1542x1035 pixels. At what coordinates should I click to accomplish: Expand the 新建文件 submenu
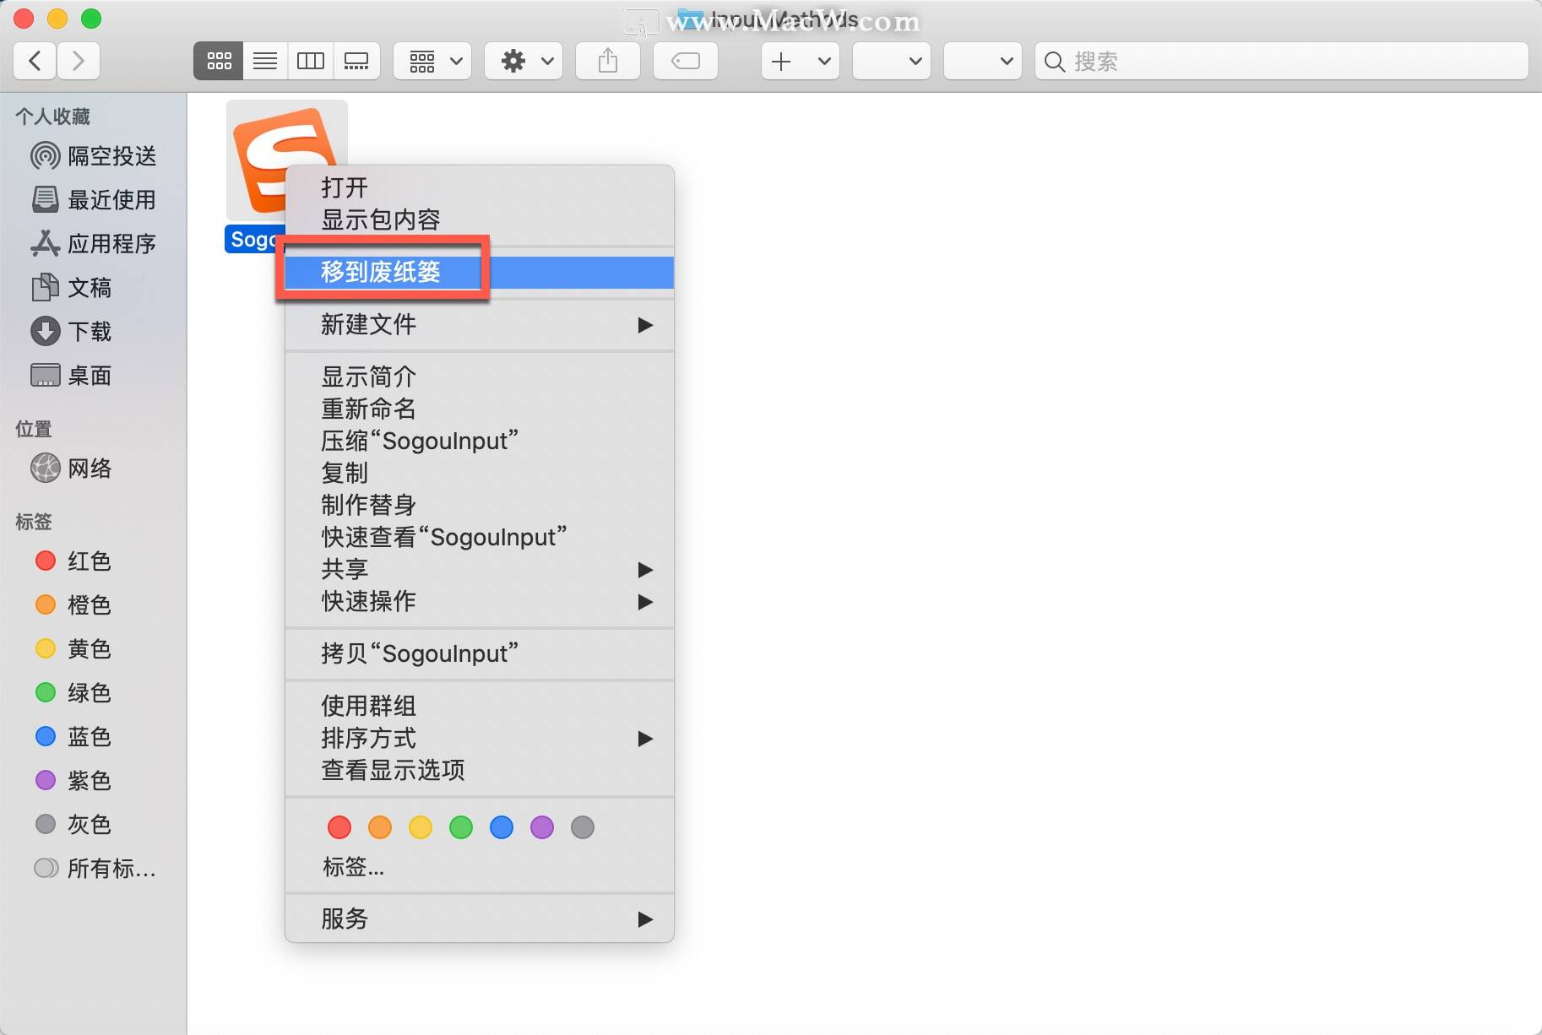click(480, 324)
